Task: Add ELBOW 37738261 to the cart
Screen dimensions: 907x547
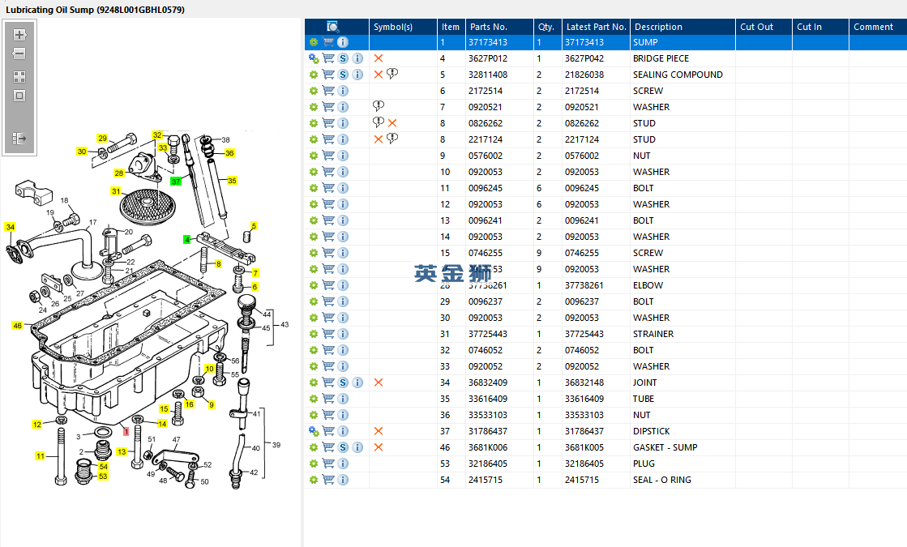Action: 328,285
